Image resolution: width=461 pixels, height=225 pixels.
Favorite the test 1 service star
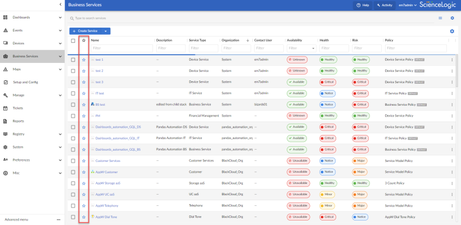(x=84, y=60)
